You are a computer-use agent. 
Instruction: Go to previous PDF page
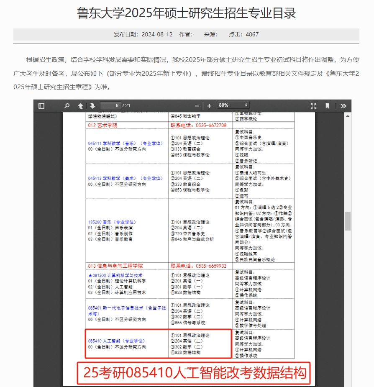(x=80, y=106)
